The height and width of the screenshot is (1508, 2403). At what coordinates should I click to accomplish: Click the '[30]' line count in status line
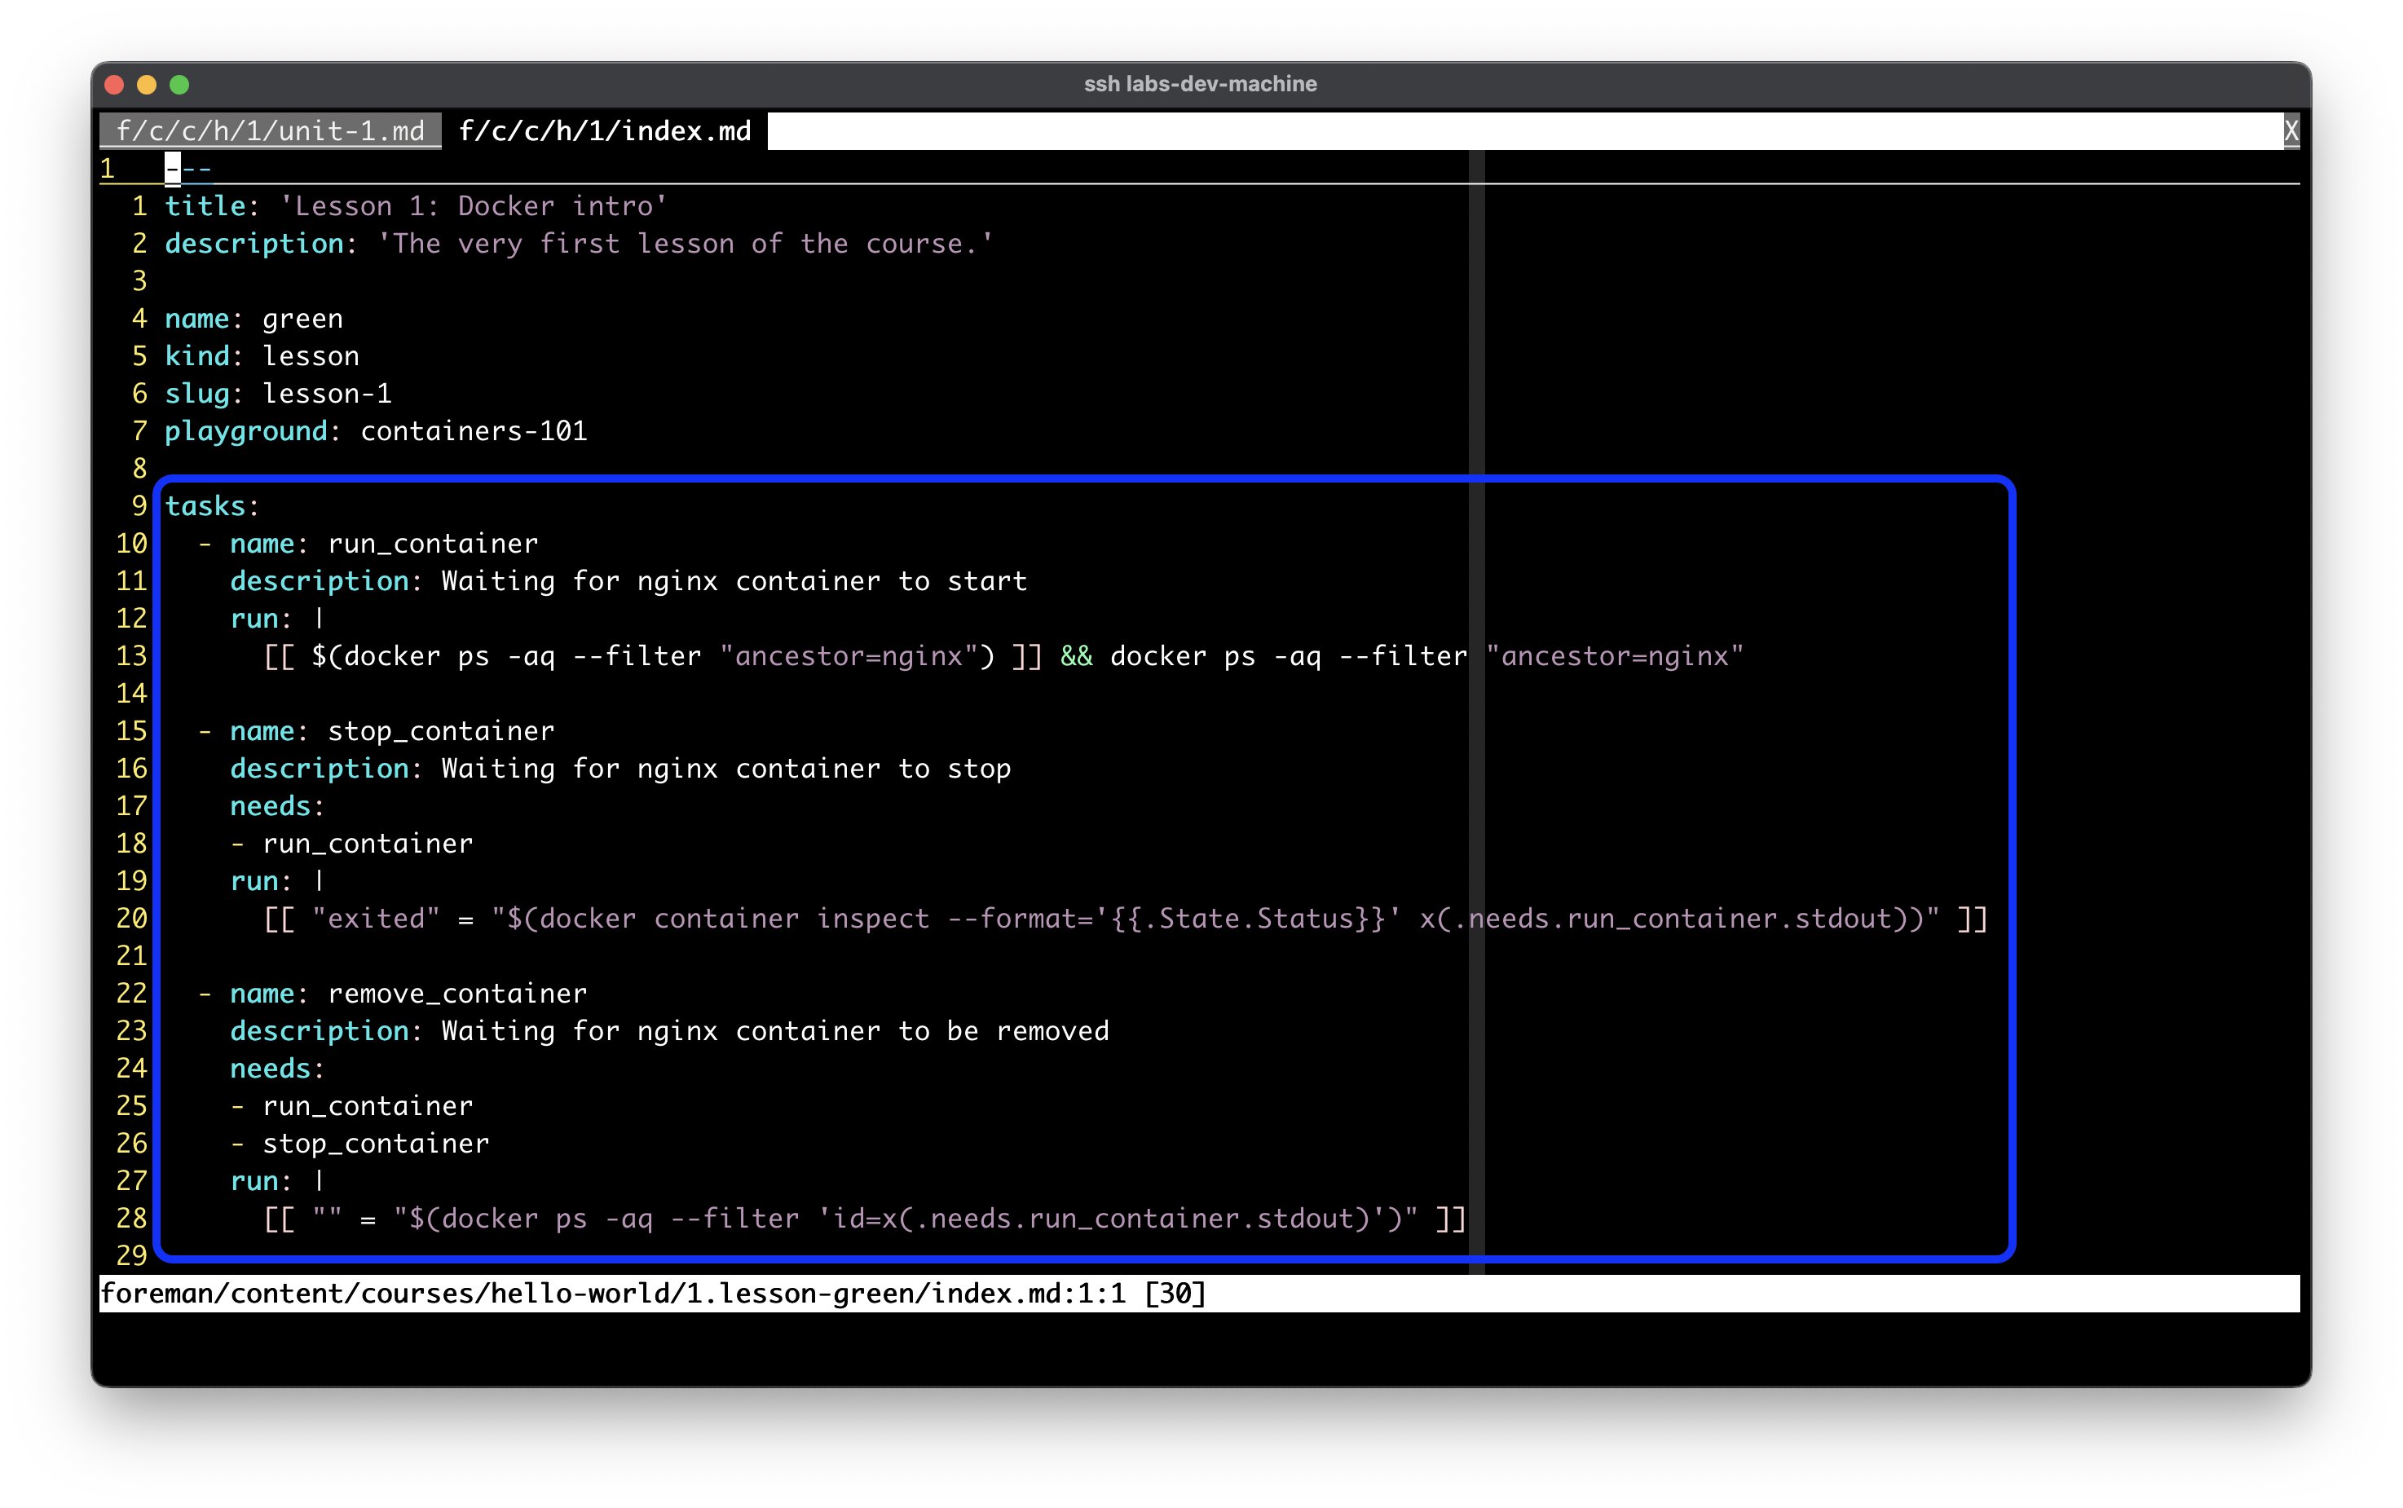[1175, 1294]
